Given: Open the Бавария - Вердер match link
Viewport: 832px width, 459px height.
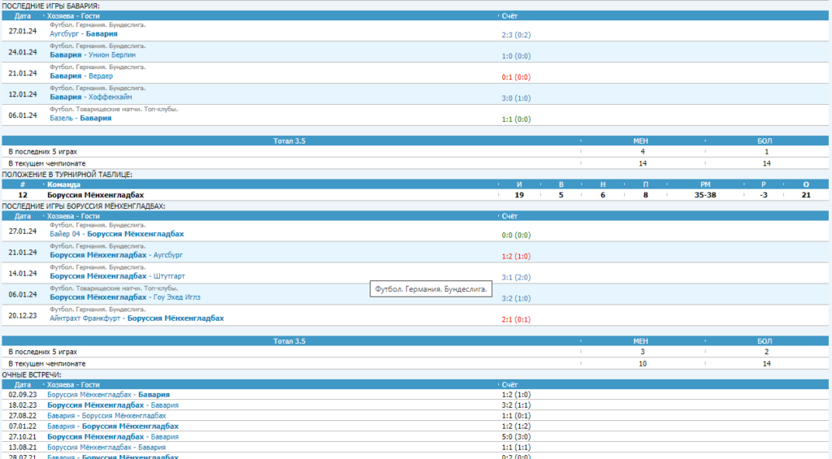Looking at the screenshot, I should (x=81, y=76).
